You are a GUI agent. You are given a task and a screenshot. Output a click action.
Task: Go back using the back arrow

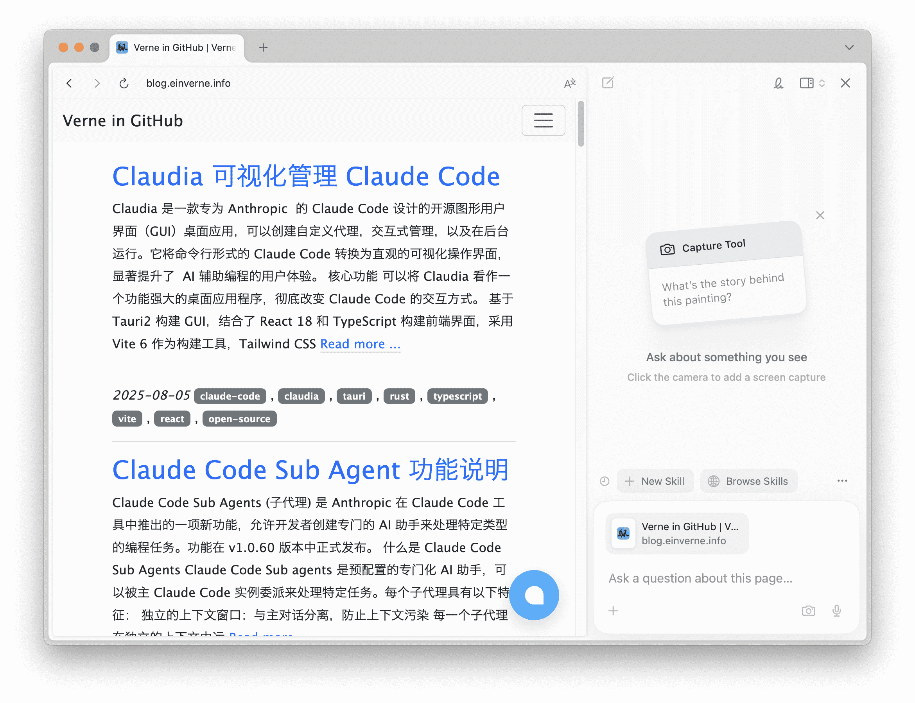pos(70,83)
